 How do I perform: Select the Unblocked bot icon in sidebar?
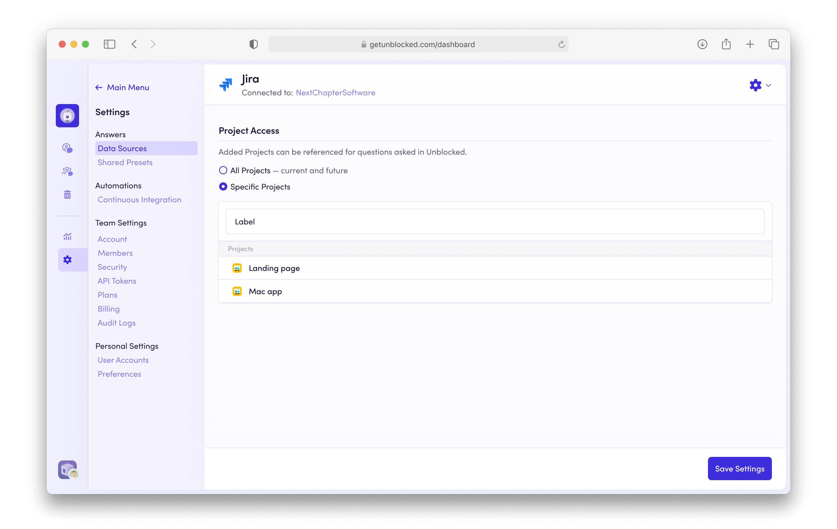click(x=67, y=115)
